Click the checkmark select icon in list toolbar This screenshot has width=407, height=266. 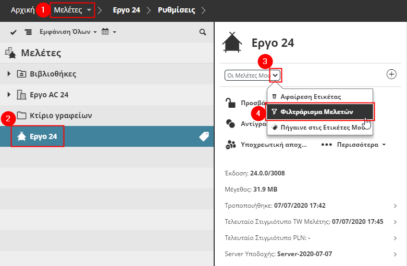click(x=13, y=32)
